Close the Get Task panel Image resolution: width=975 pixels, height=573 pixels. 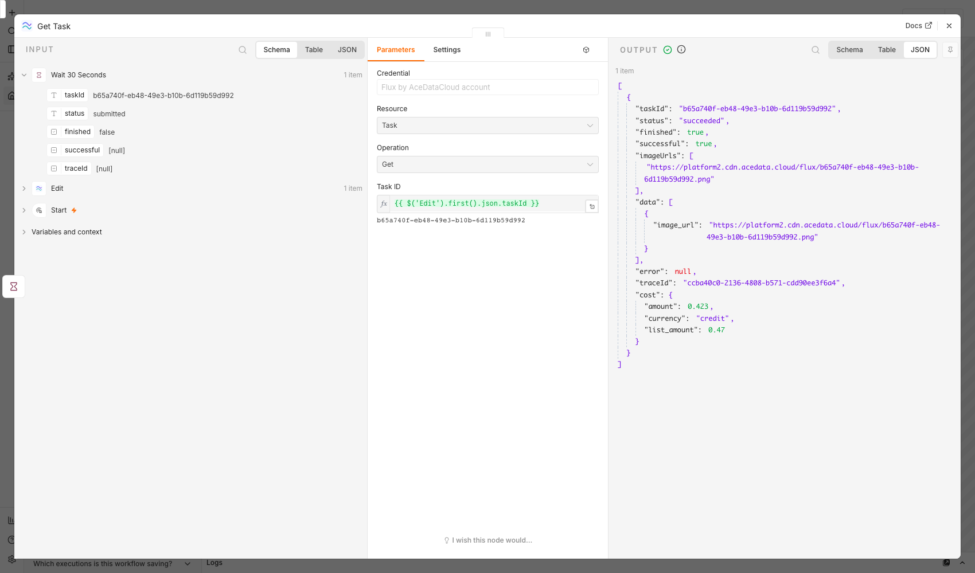pos(949,26)
